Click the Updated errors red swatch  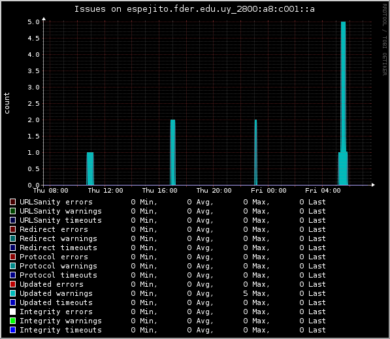(12, 284)
